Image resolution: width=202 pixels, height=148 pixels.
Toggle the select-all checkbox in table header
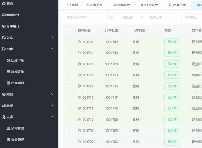click(67, 31)
